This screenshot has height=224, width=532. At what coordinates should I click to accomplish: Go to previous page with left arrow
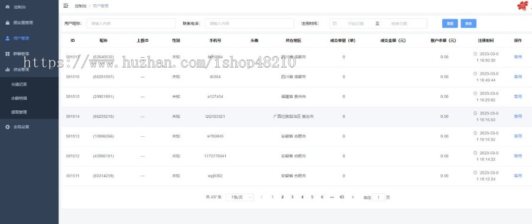click(261, 197)
